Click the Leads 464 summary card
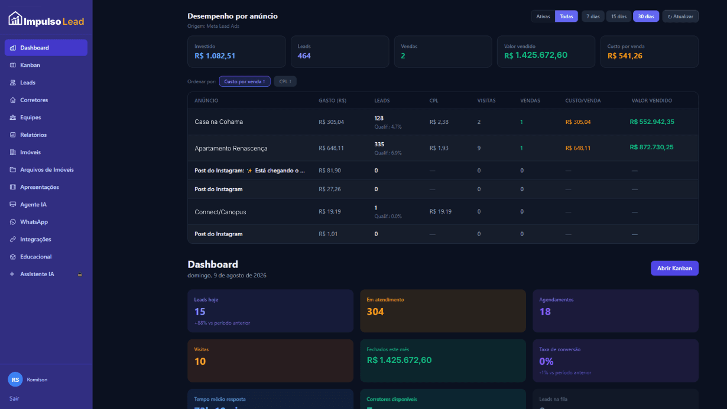 click(340, 51)
